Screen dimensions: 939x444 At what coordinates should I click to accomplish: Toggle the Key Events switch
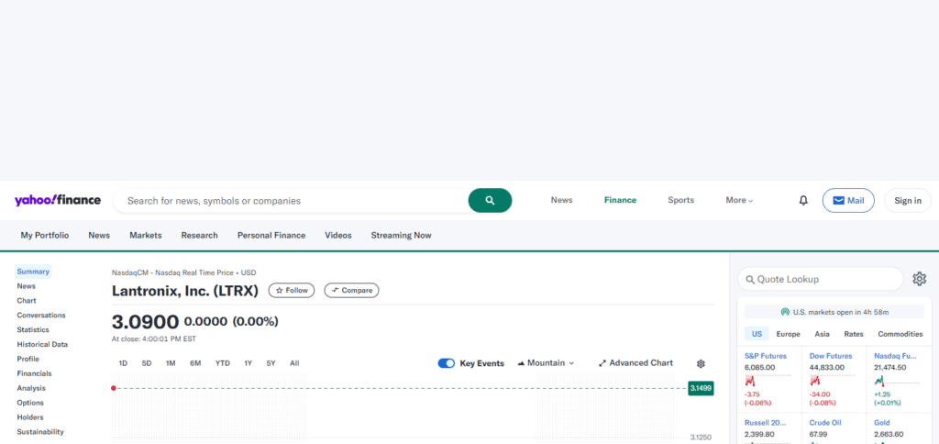pos(447,363)
